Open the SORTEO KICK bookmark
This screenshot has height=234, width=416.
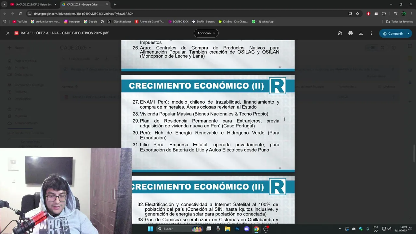pos(178,22)
